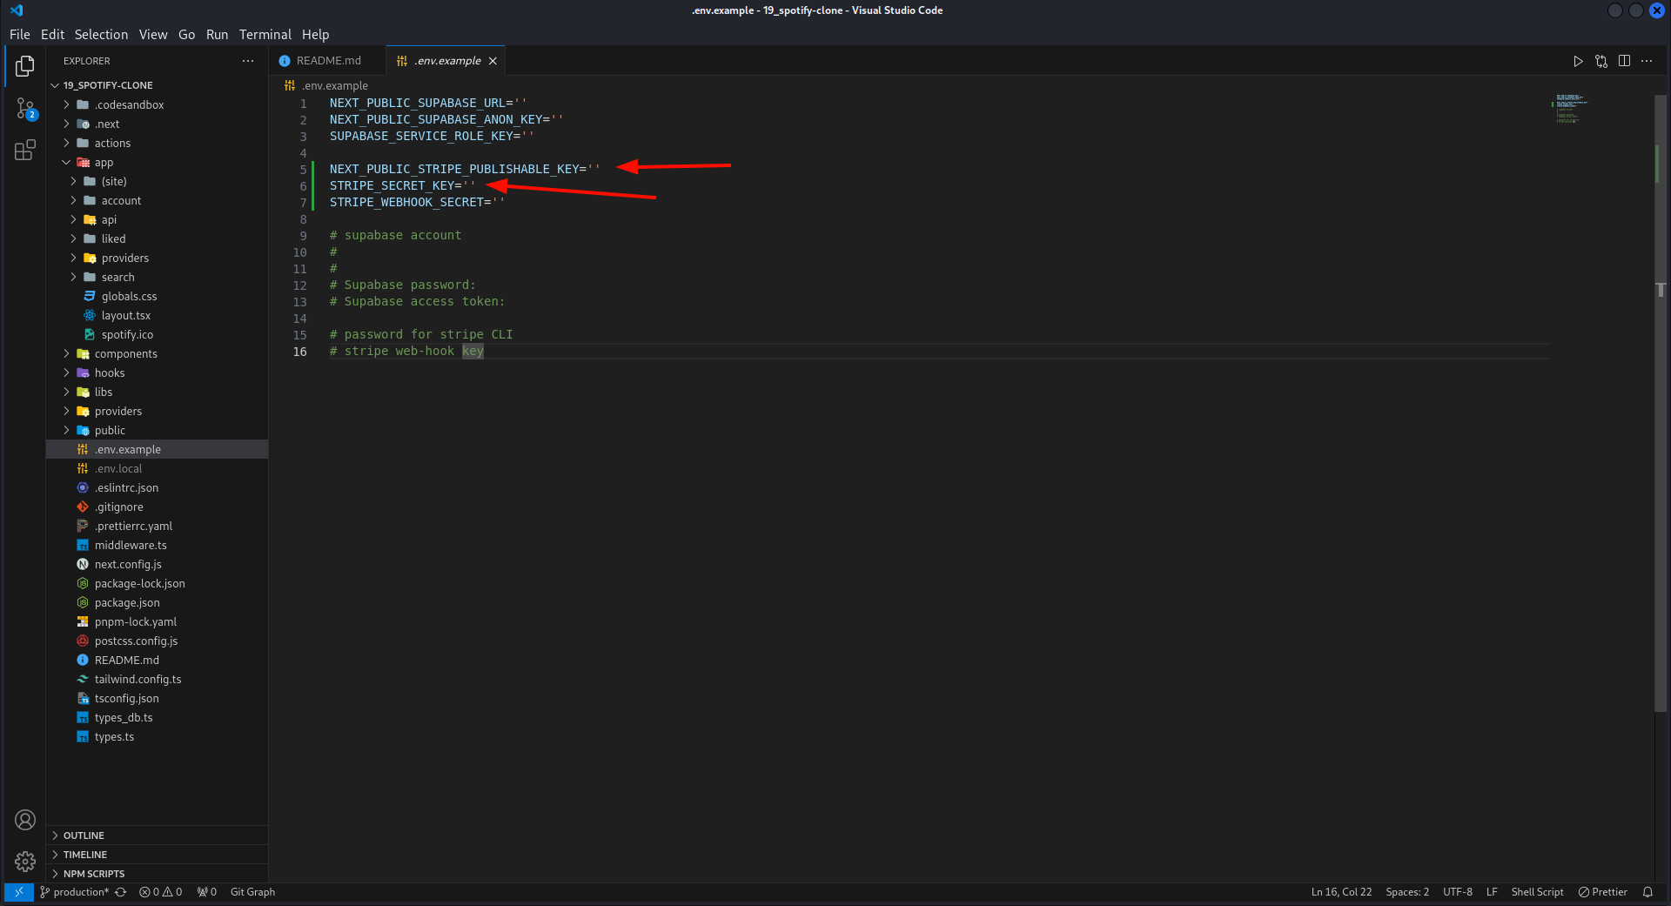Split the editor to the right
Viewport: 1671px width, 906px height.
(x=1624, y=61)
